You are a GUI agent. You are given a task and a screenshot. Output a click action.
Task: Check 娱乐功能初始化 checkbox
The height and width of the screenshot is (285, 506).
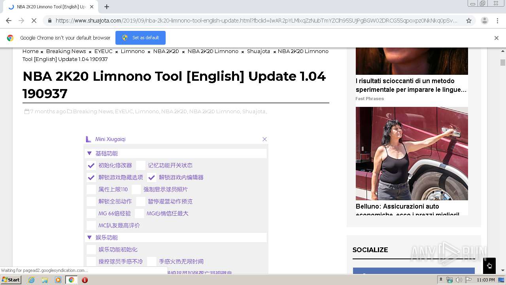[91, 250]
